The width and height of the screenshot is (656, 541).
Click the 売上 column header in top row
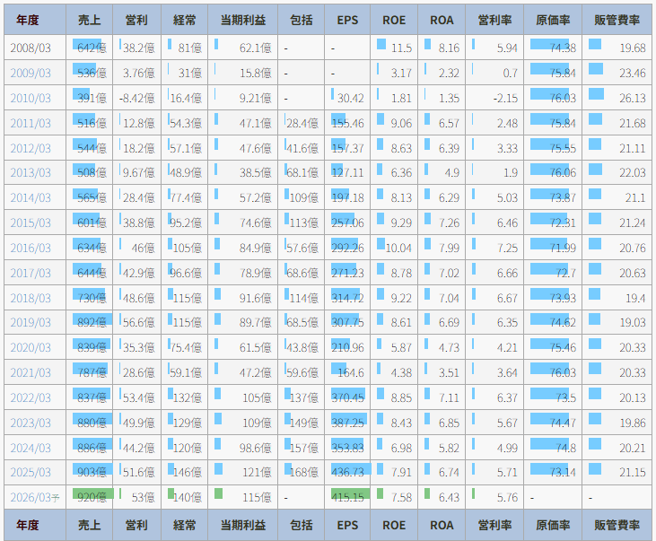90,19
